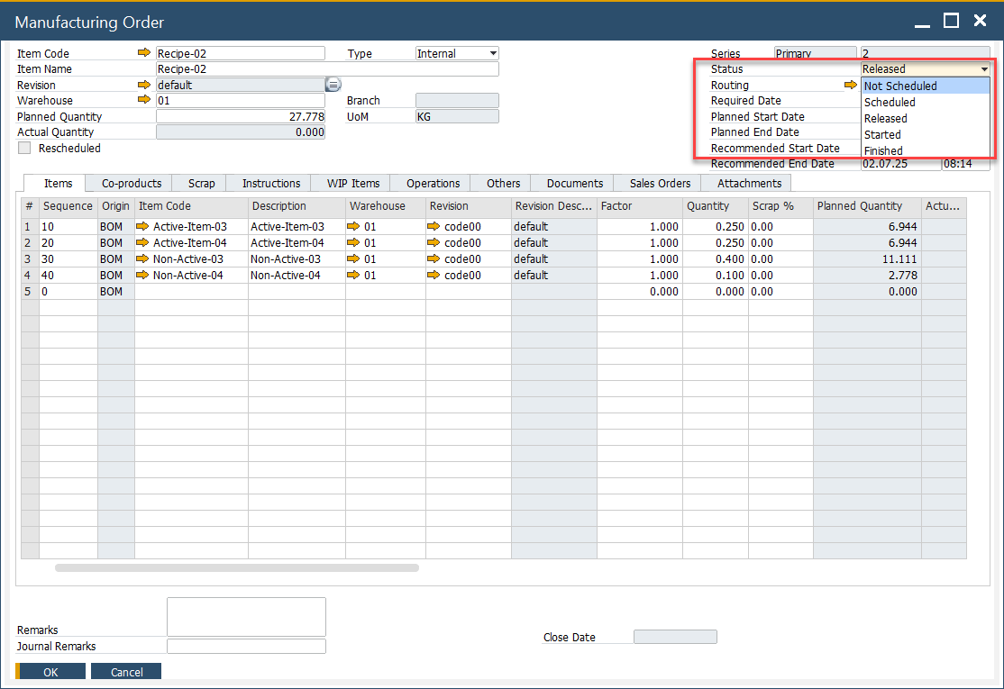Click the Revision link arrow icon
This screenshot has height=689, width=1004.
coord(144,85)
